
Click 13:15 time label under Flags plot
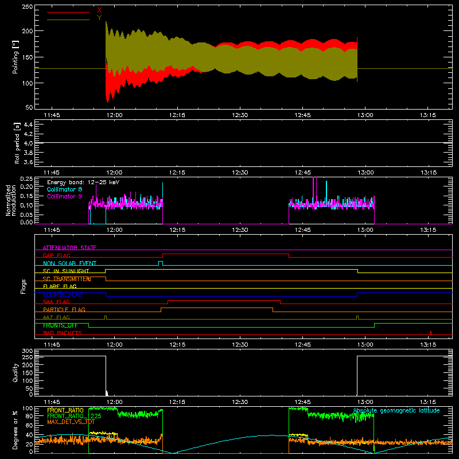(x=428, y=345)
